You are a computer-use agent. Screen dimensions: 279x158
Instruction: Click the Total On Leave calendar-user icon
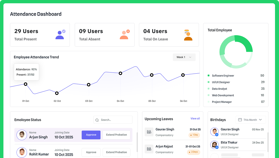188,35
